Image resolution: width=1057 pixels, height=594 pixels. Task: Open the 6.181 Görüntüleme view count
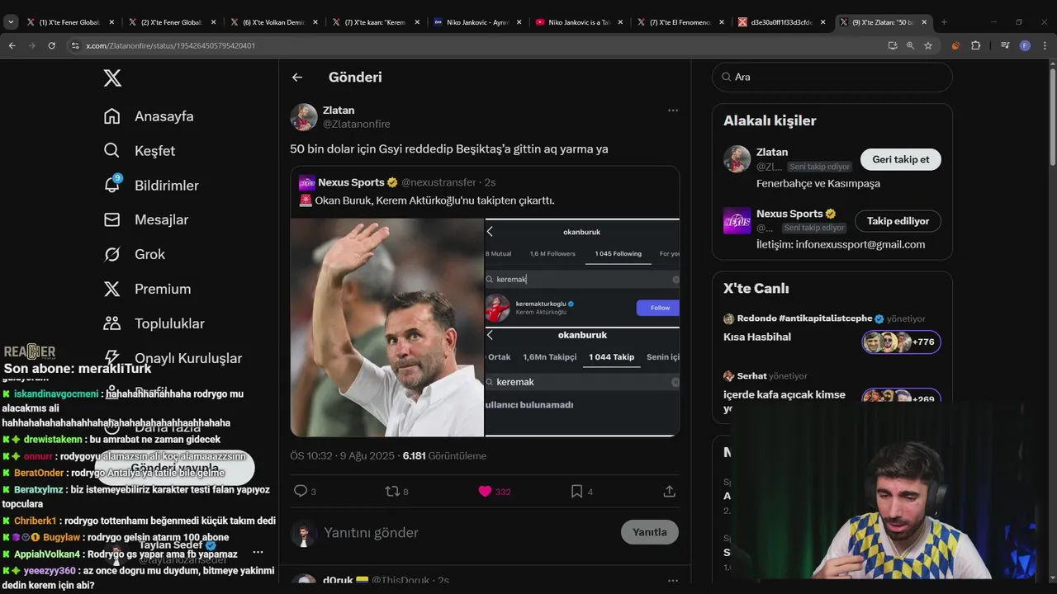click(444, 455)
